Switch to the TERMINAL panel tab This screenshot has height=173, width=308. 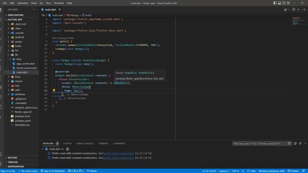[103, 144]
